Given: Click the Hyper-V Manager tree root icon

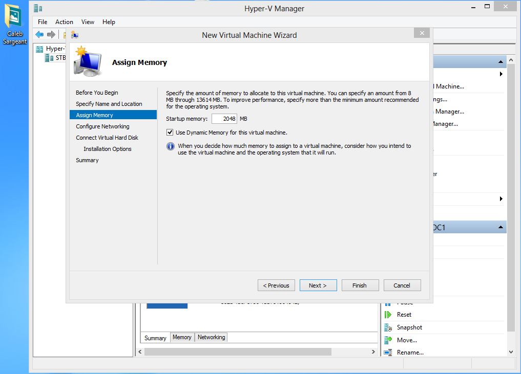Looking at the screenshot, I should coord(39,49).
